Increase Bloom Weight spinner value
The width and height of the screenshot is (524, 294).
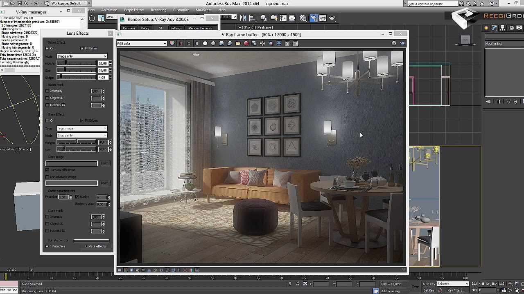point(110,62)
